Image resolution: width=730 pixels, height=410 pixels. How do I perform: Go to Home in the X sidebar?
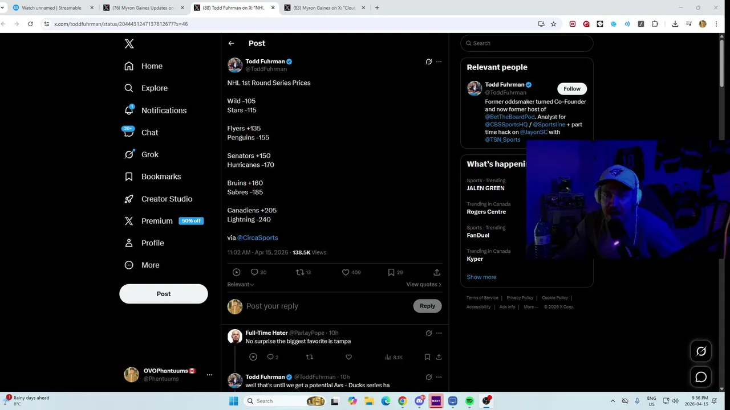[144, 66]
